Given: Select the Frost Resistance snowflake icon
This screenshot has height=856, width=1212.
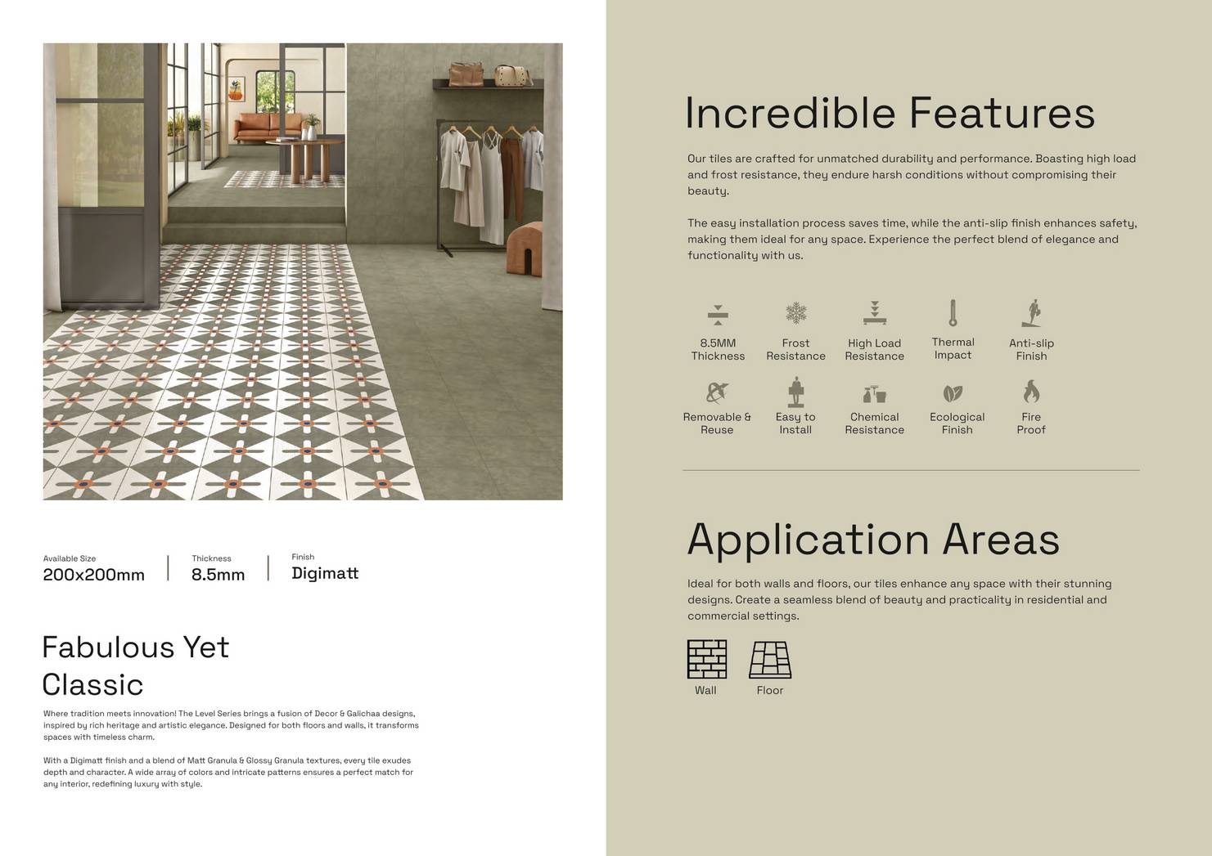Looking at the screenshot, I should point(795,313).
